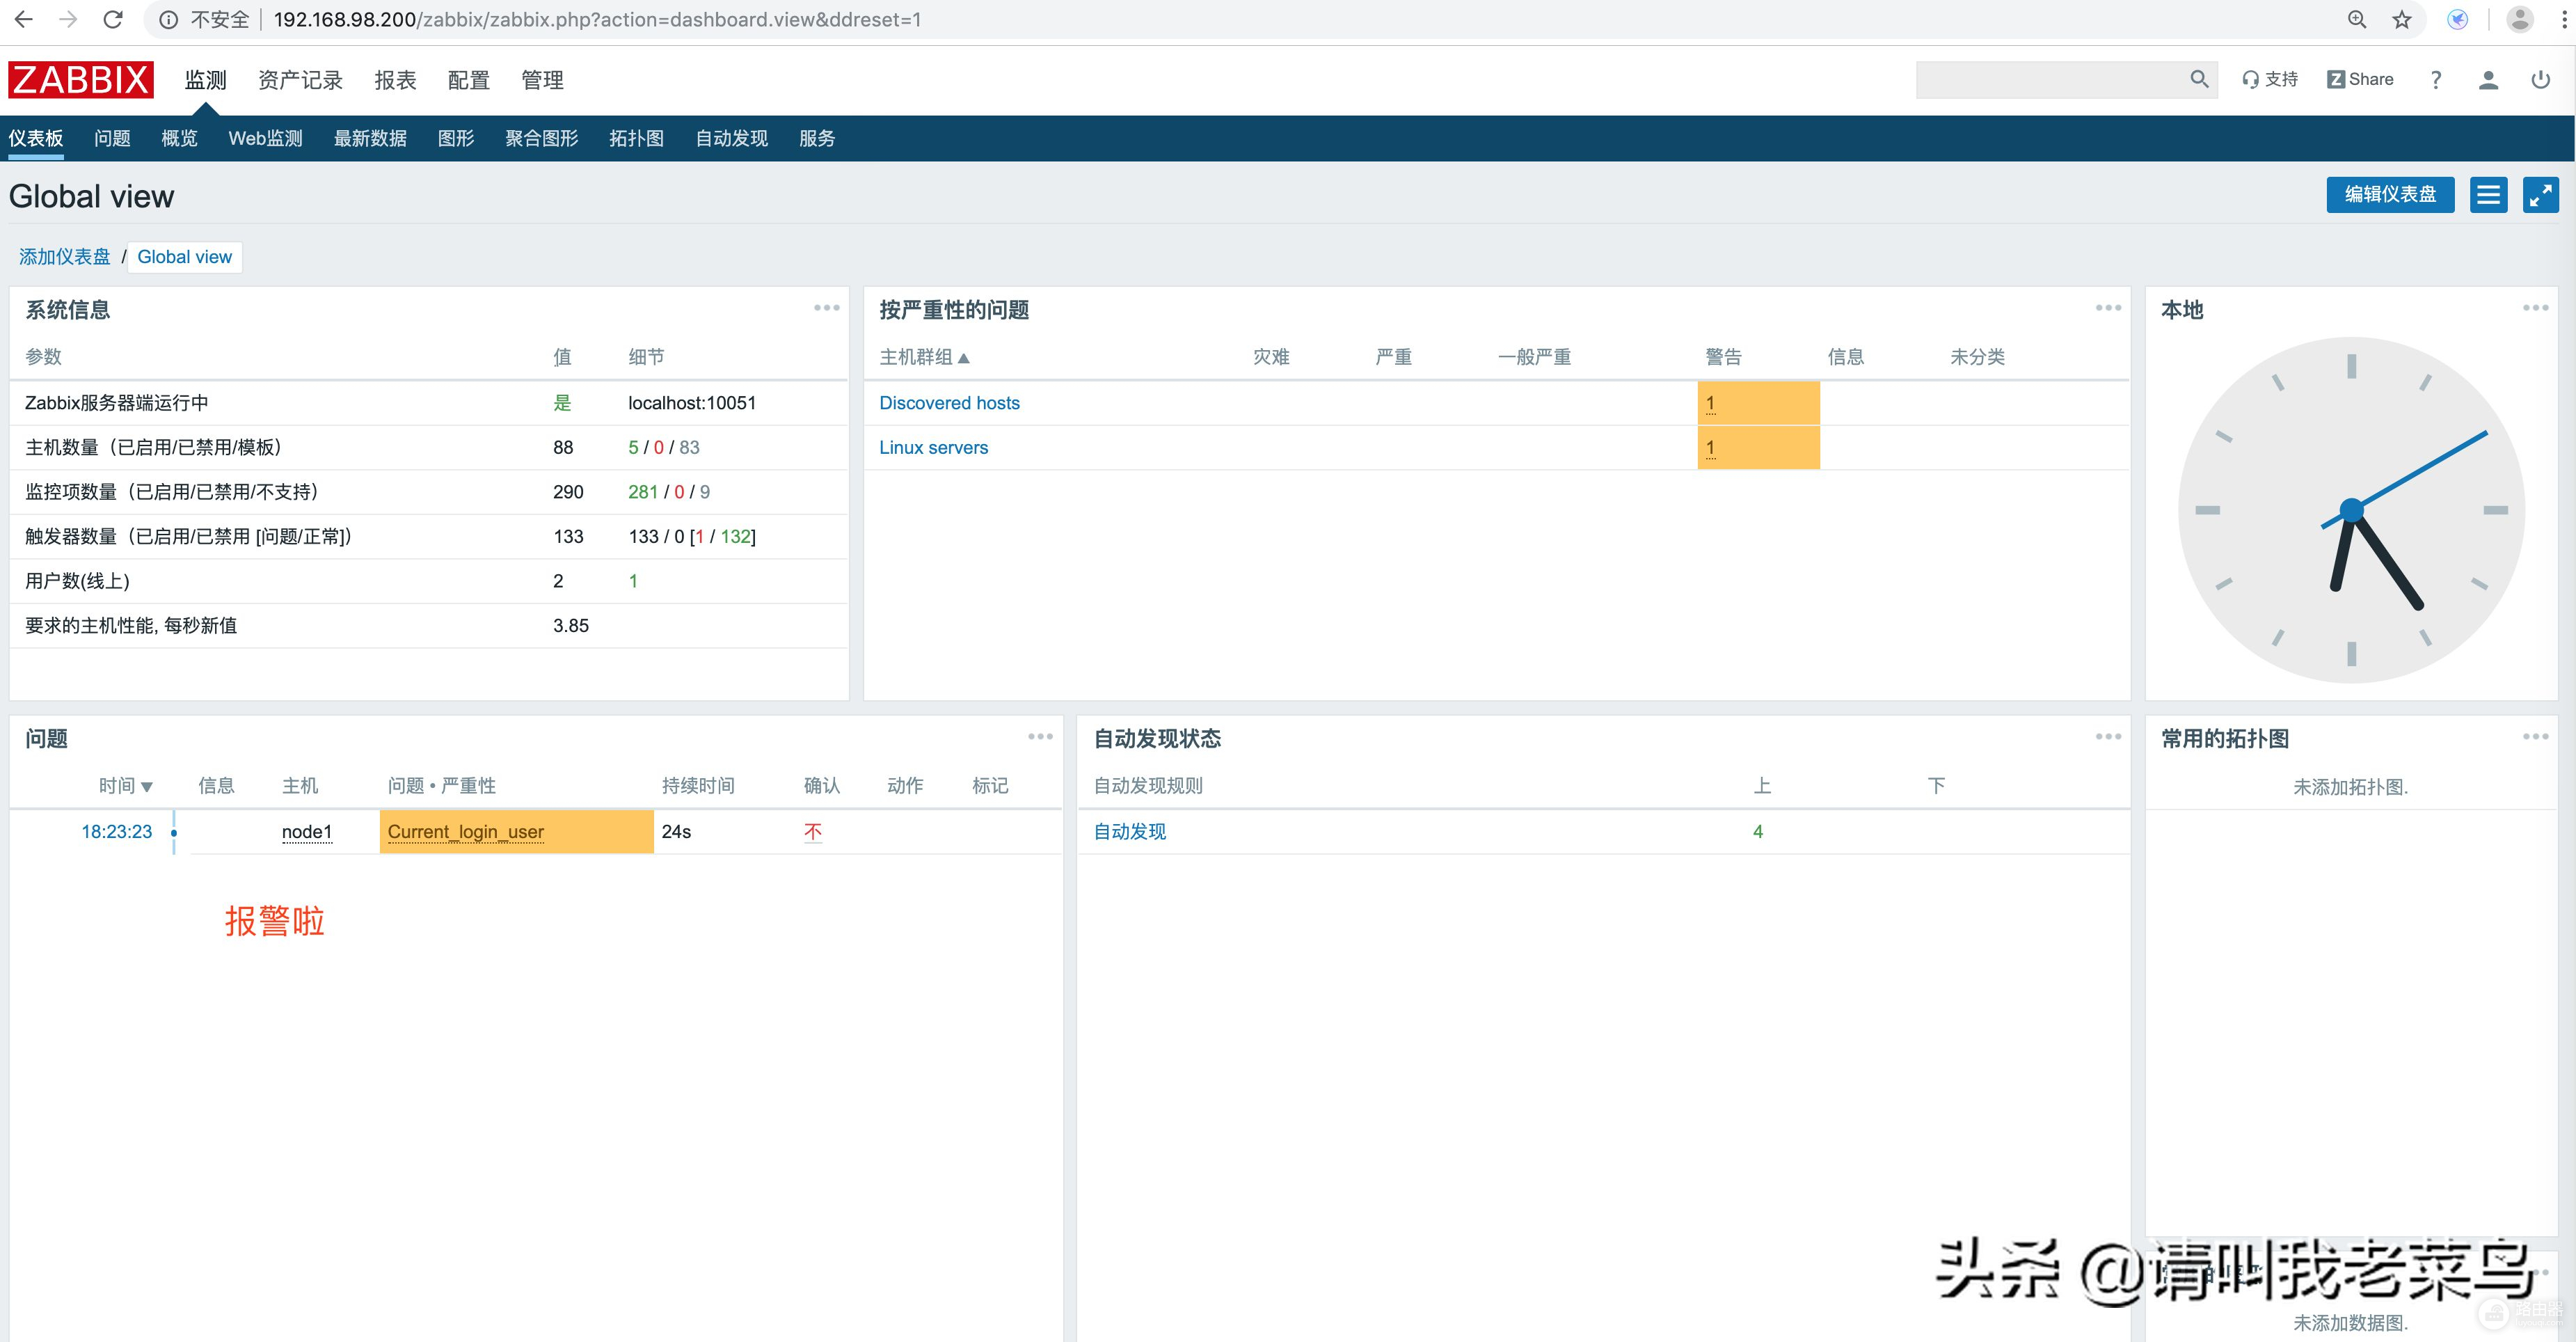Open 问题 widget three-dot menu

(1040, 737)
